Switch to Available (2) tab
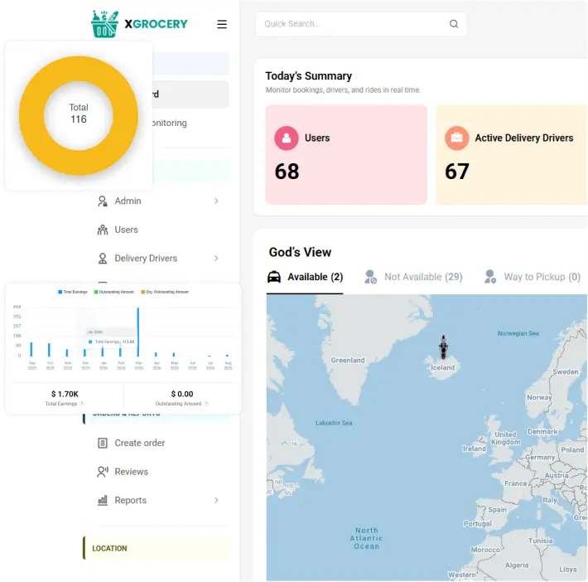588x582 pixels. click(x=305, y=277)
